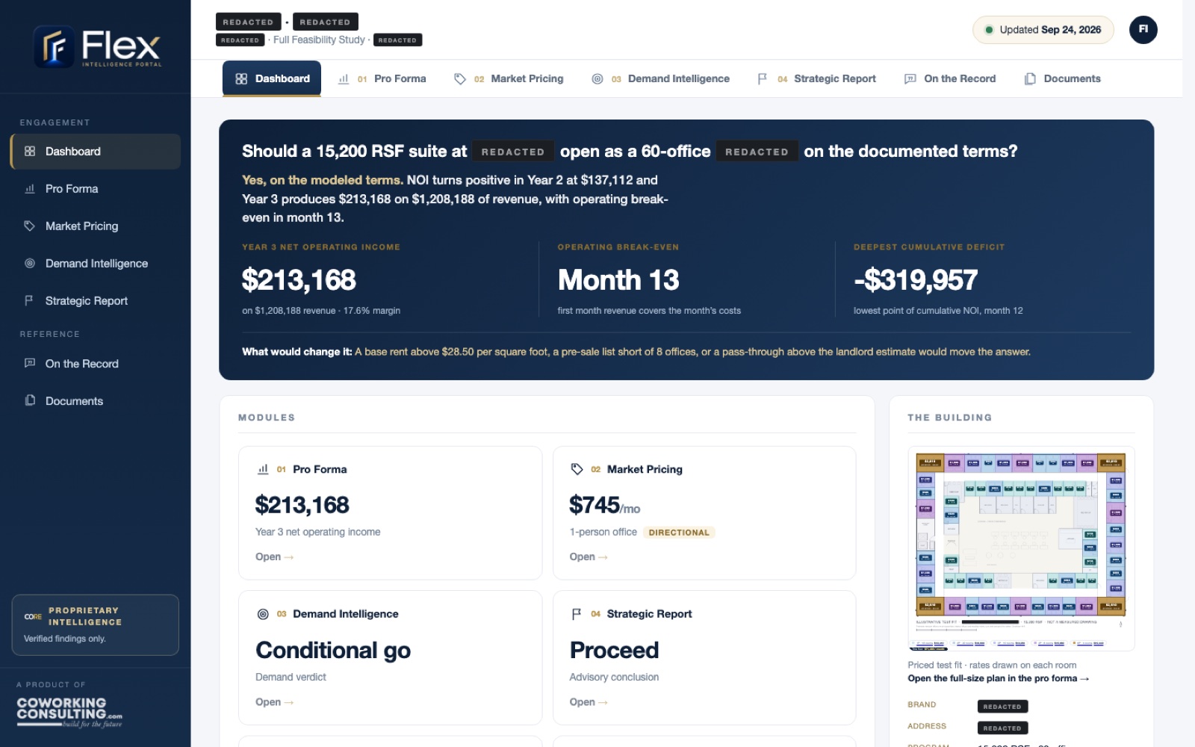Click the Strategic Report flag icon in sidebar
The width and height of the screenshot is (1195, 747).
30,300
